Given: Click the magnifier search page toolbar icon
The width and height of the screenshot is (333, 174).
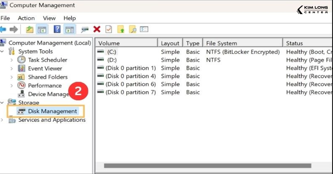Looking at the screenshot, I should 133,29.
